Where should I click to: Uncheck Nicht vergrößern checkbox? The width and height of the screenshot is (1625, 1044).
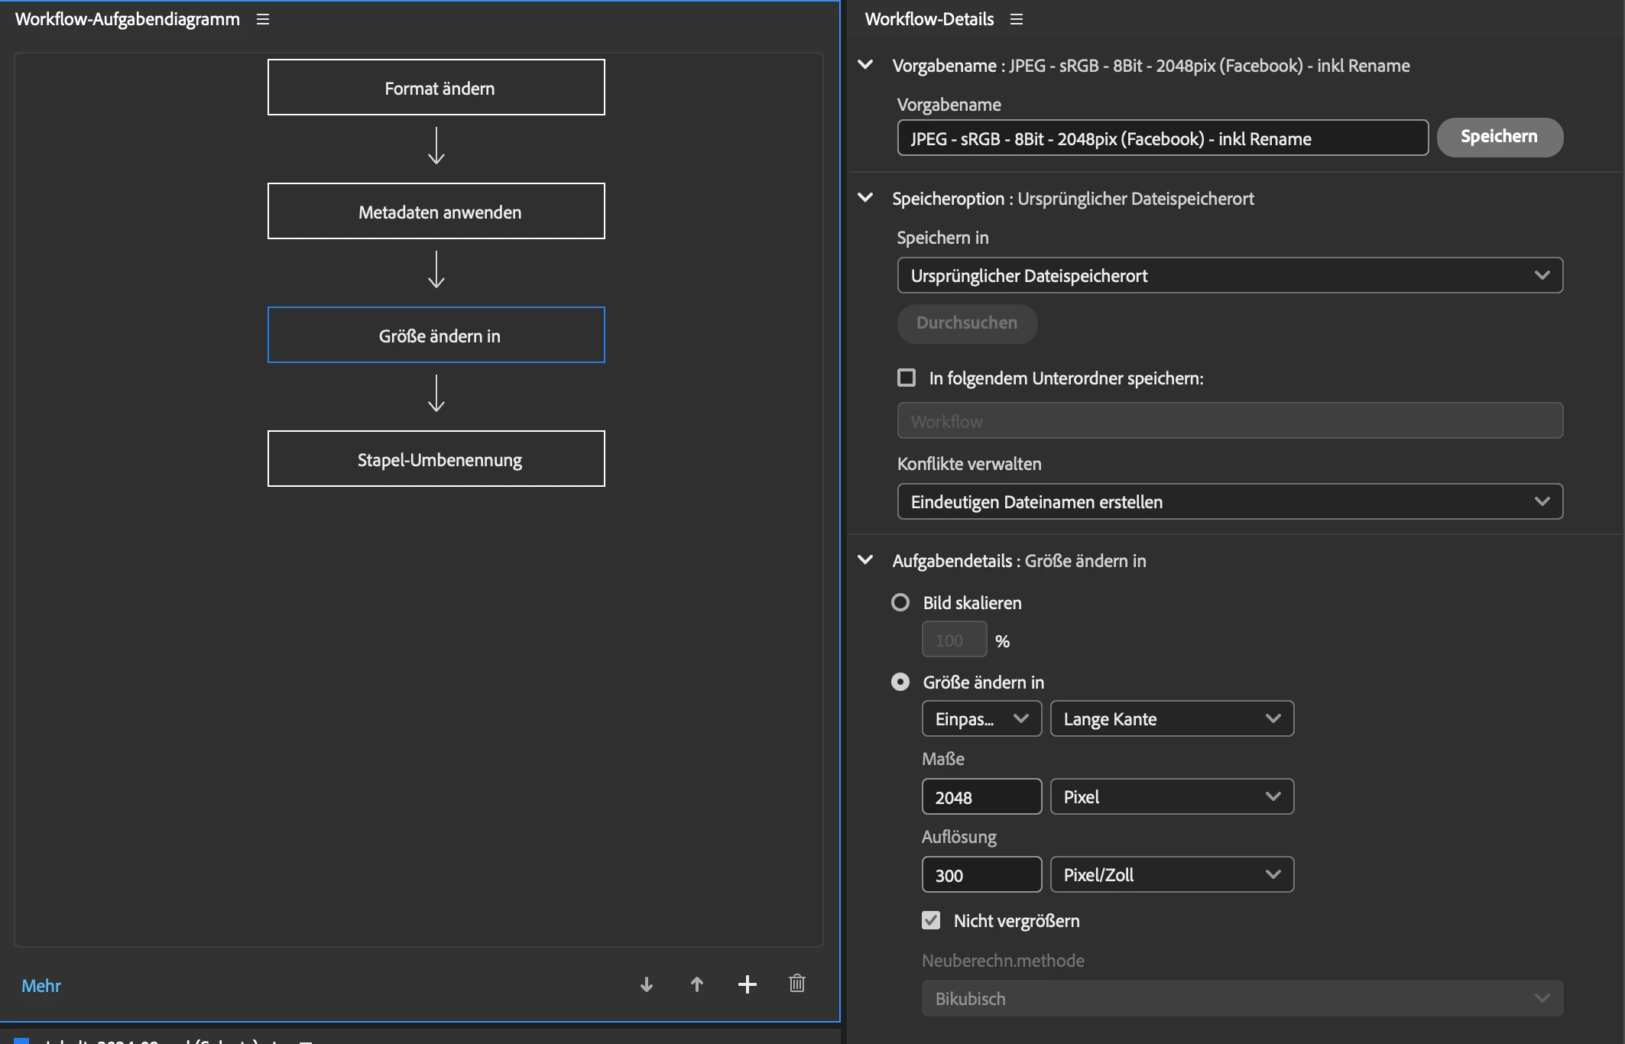pos(931,920)
